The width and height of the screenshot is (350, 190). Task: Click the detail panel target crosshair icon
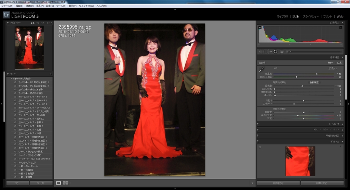coord(260,148)
